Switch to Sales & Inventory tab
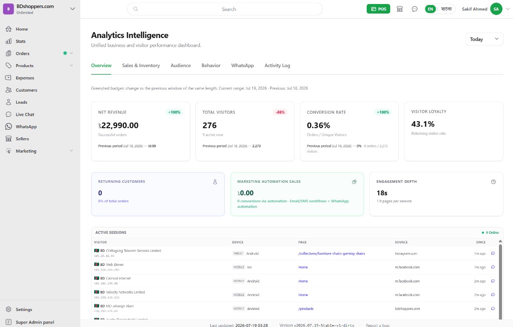Screen dimensions: 513x327 click(x=141, y=66)
